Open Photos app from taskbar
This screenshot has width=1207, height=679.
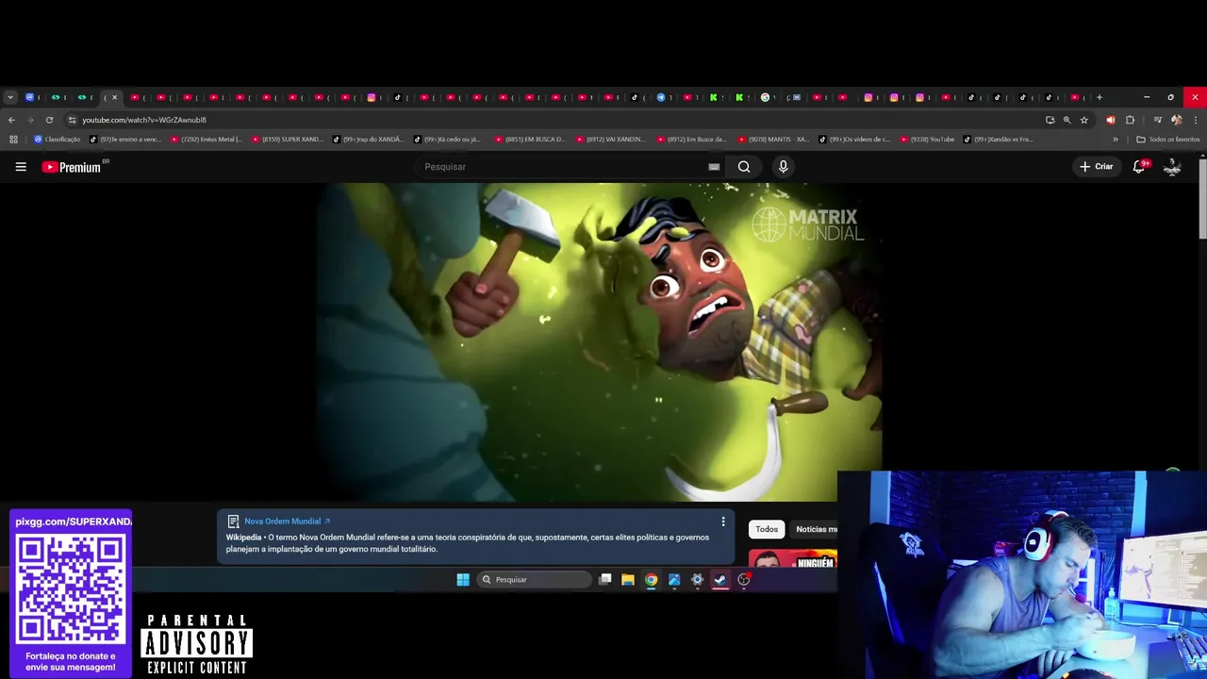[x=674, y=580]
